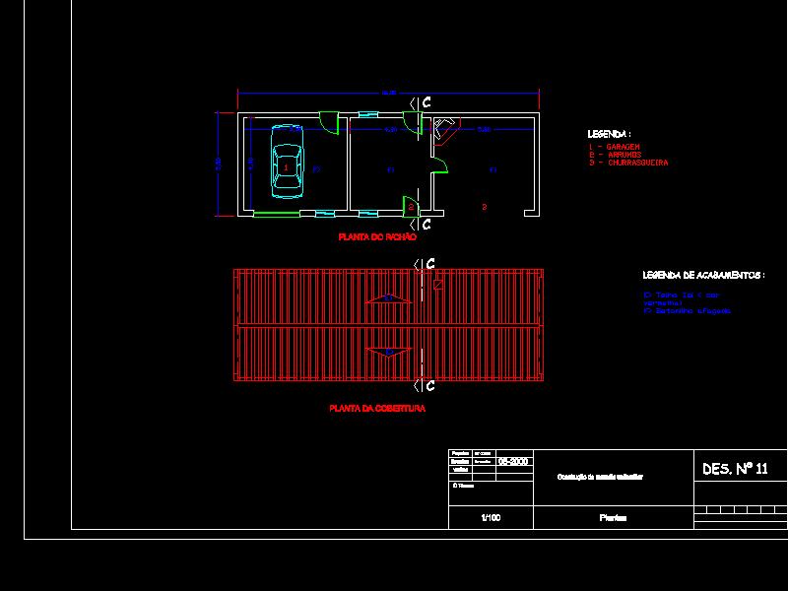Screen dimensions: 788x591
Task: Select the '05-2000' date in title block
Action: 512,461
